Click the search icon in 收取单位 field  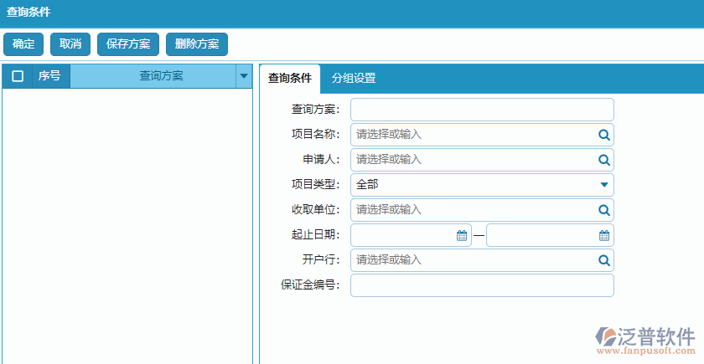click(x=603, y=210)
